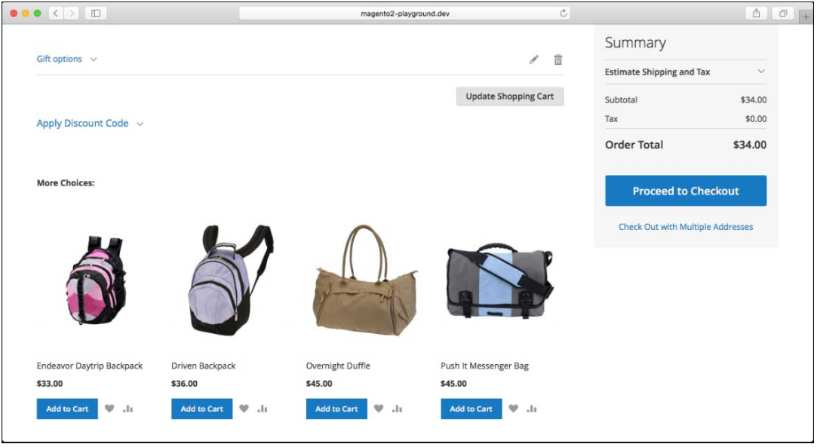The width and height of the screenshot is (817, 447).
Task: Expand the Apply Discount Code section
Action: tap(90, 124)
